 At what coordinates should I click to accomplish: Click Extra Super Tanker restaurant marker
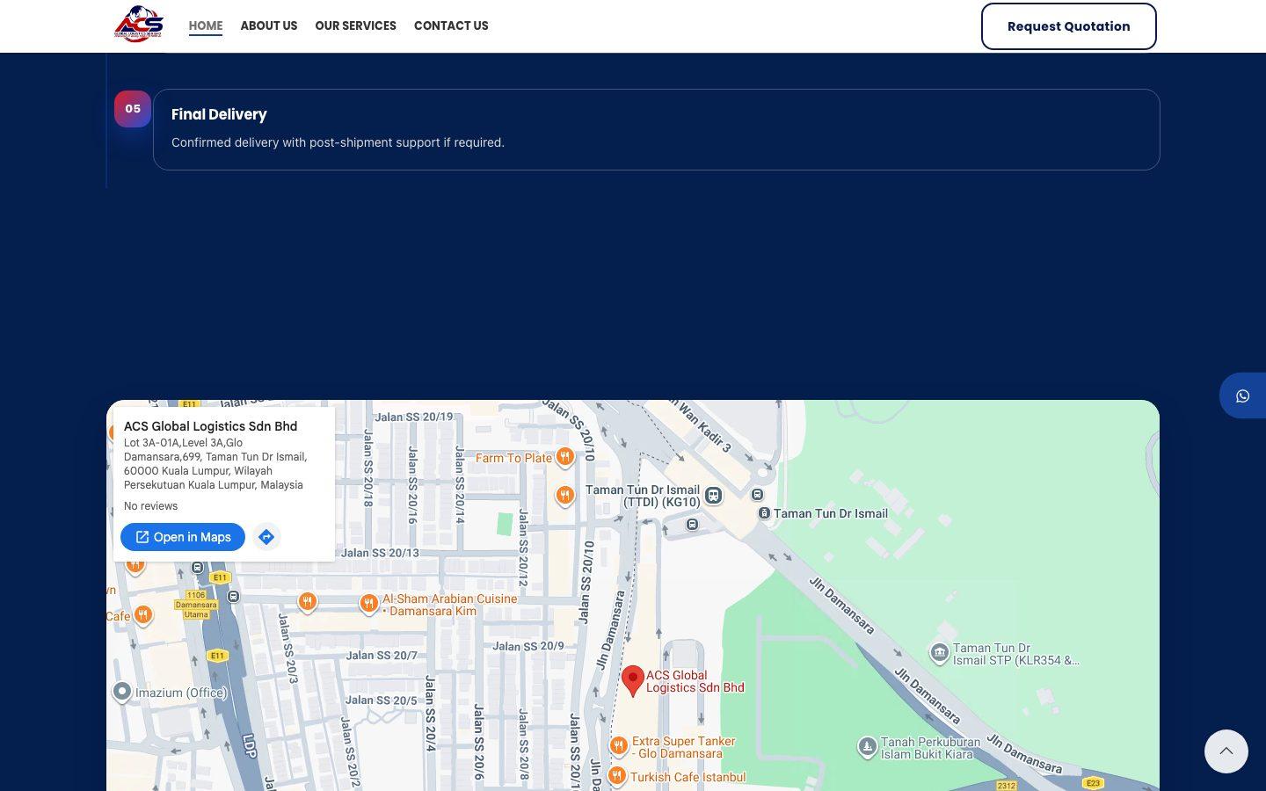[619, 747]
